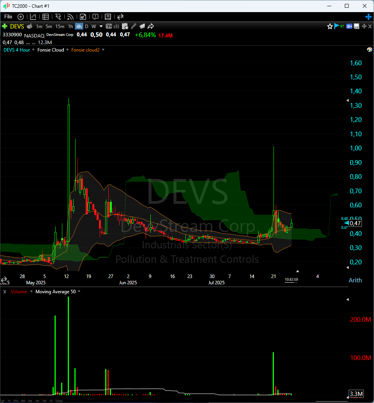
Task: Select the YTD range shortcut
Action: click(x=16, y=401)
